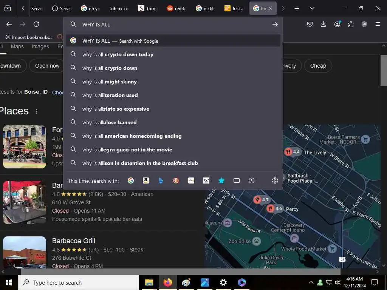Select 'WHY IS ALL — Search with Google' row
387x290 pixels.
[x=173, y=41]
